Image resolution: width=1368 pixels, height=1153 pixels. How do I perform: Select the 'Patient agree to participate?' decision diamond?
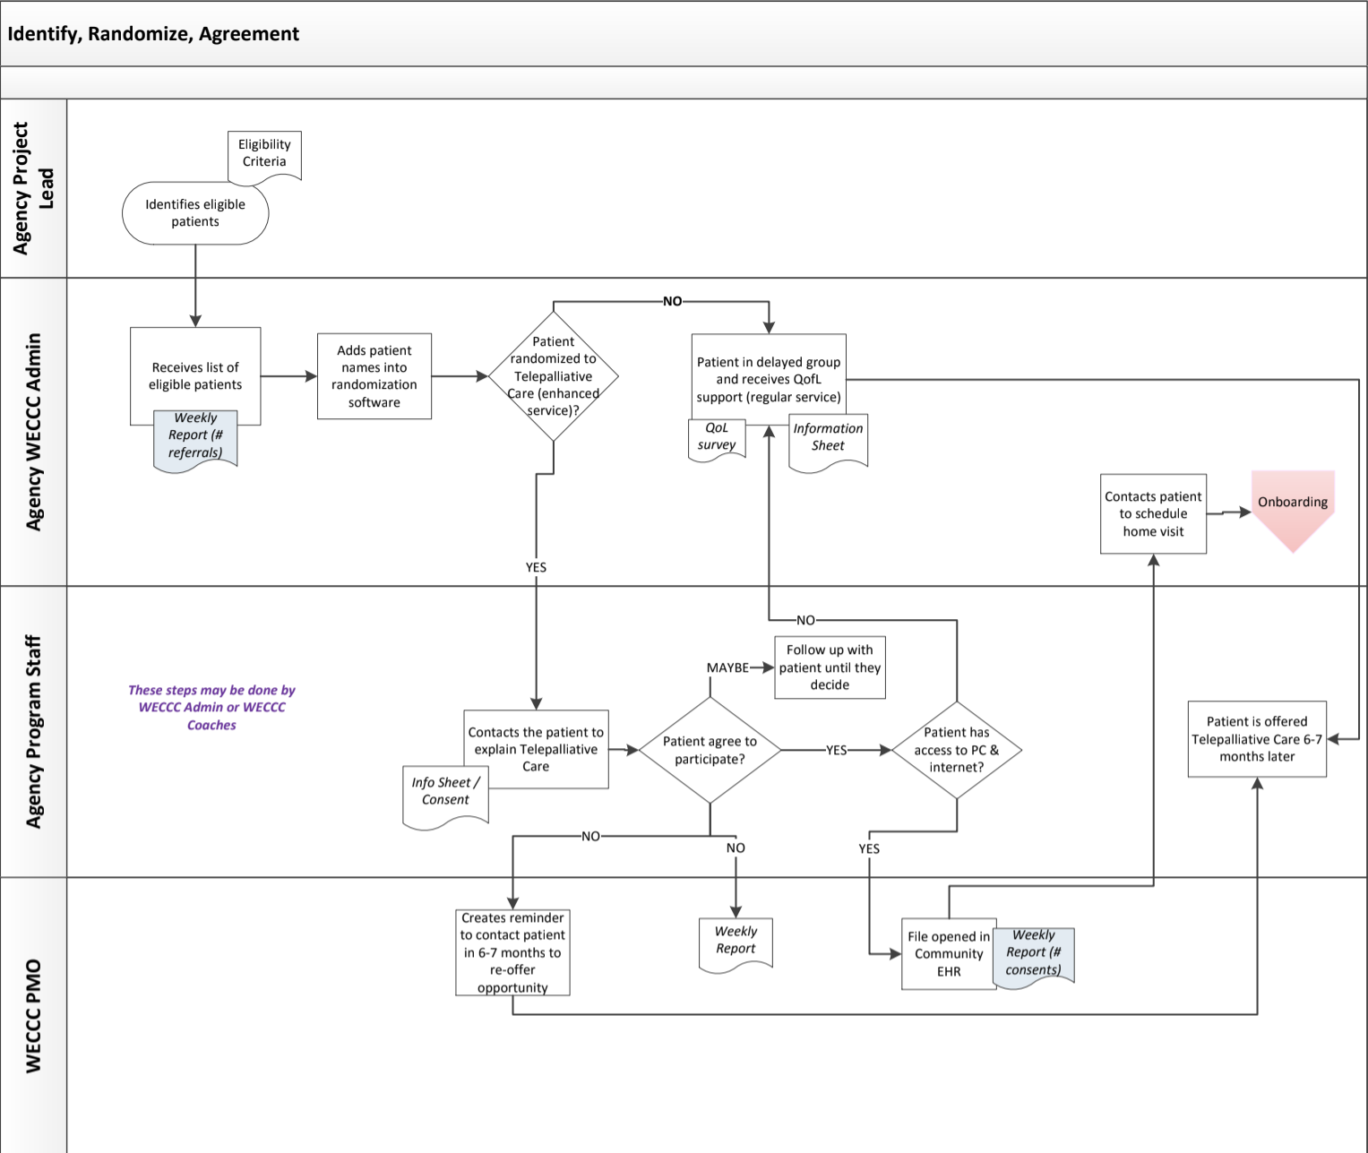(709, 749)
